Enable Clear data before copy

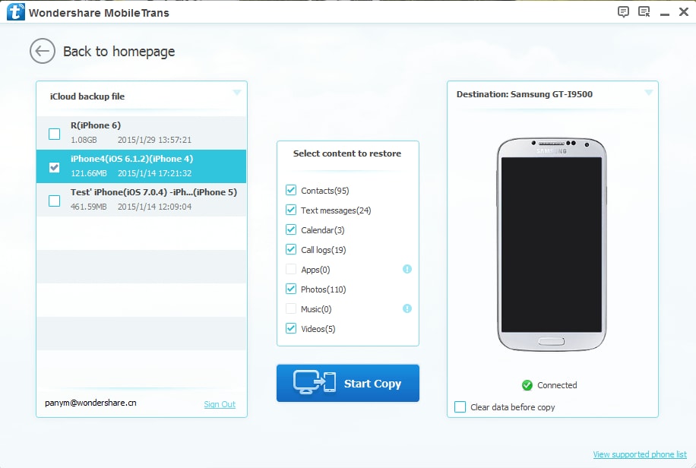pos(459,407)
